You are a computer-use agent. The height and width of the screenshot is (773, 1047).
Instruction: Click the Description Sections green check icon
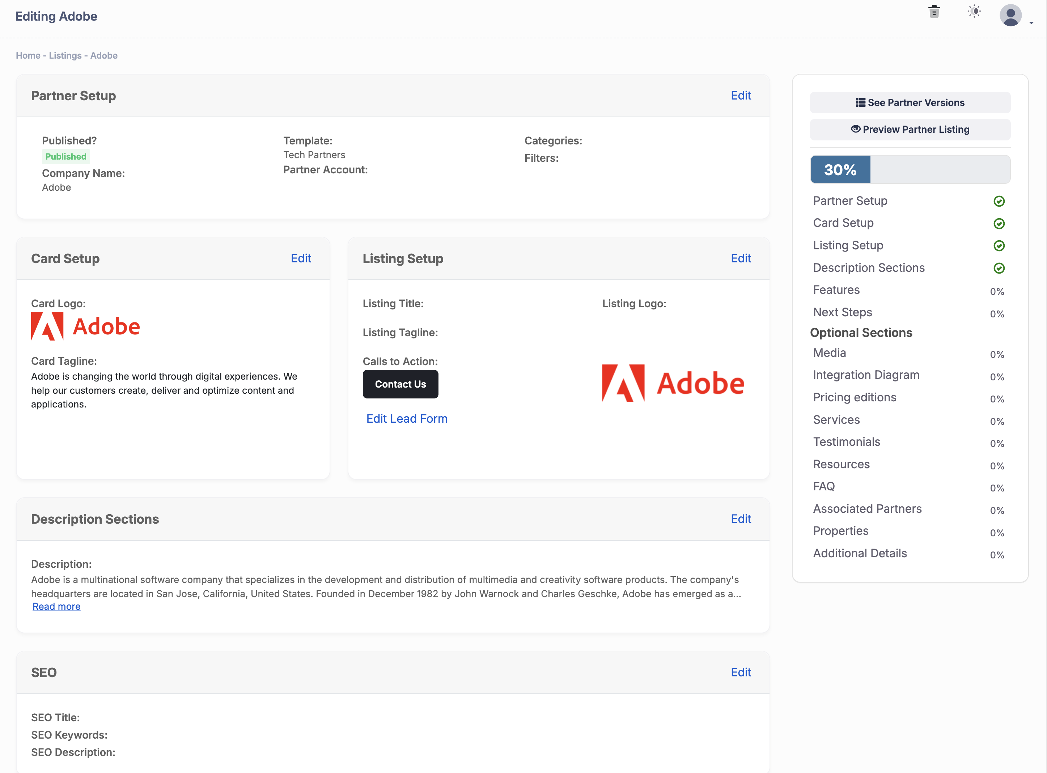click(x=999, y=268)
